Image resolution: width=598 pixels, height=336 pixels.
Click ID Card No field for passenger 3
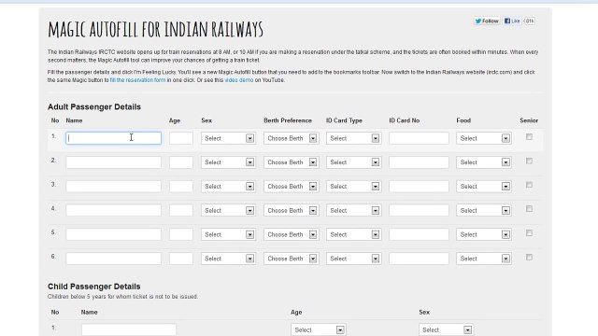[419, 187]
